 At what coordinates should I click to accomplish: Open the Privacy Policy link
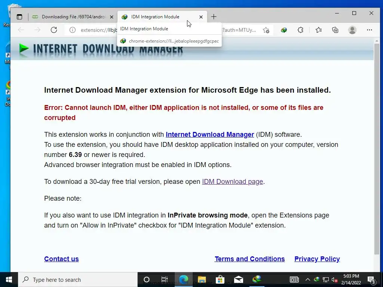317,259
